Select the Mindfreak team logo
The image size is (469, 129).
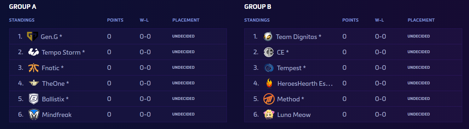(x=33, y=114)
